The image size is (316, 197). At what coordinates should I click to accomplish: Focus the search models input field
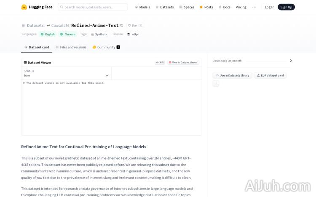click(x=94, y=7)
